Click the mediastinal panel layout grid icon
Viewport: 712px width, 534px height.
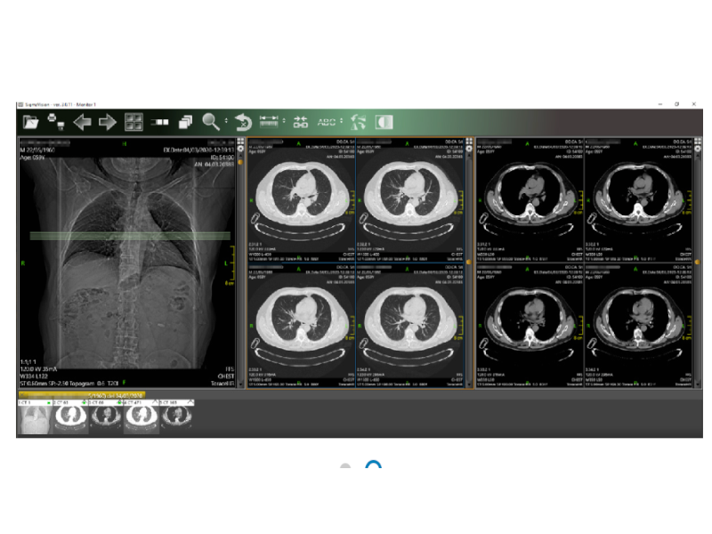pos(698,142)
